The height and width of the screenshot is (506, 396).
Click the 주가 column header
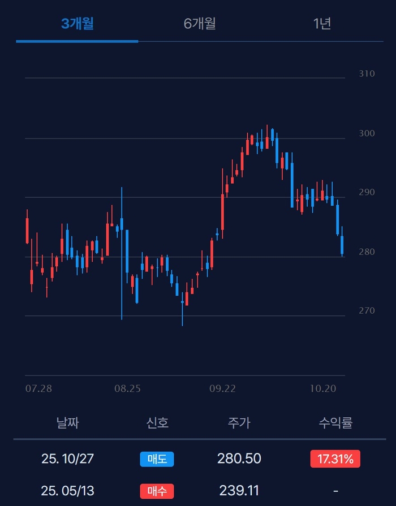point(239,422)
